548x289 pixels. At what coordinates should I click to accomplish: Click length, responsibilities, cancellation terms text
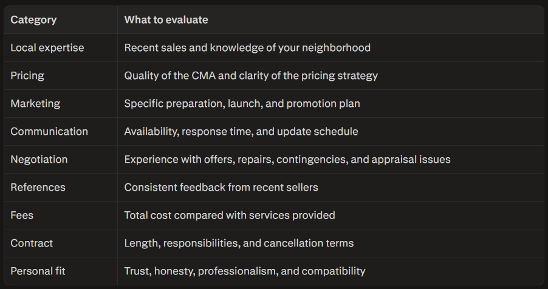pos(239,243)
